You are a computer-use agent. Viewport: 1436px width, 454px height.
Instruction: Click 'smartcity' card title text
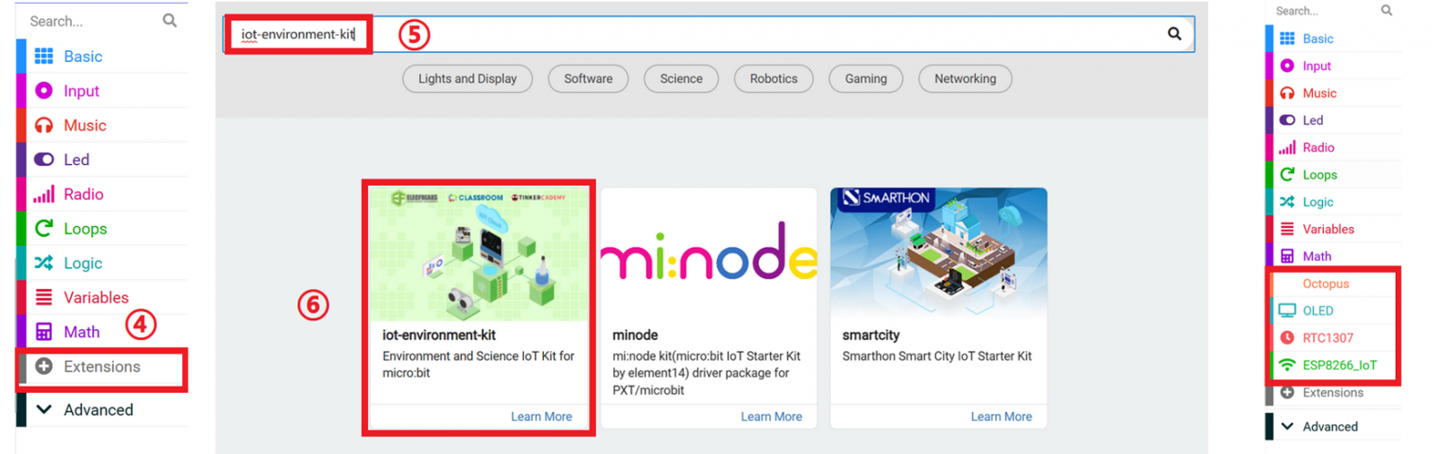[871, 335]
